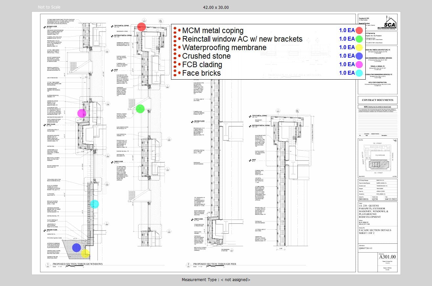Click the green window AC count marker on drawing

[140, 109]
